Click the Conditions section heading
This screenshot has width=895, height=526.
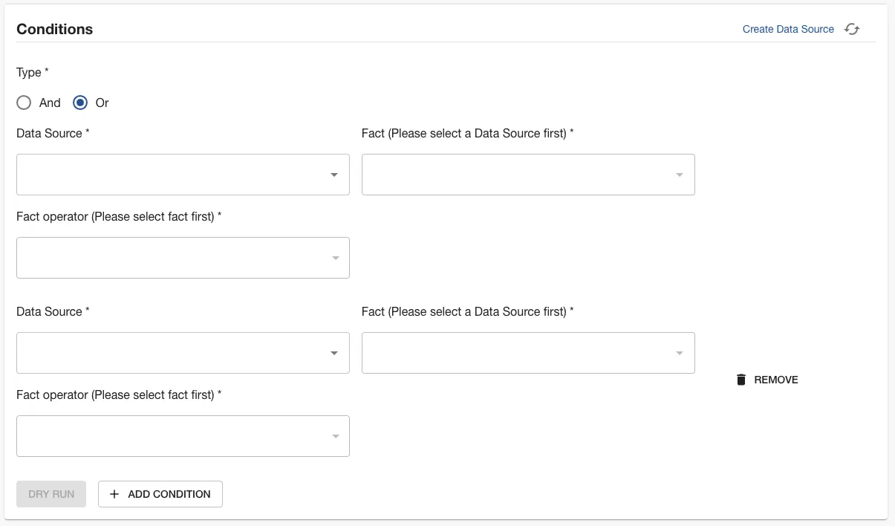click(54, 29)
